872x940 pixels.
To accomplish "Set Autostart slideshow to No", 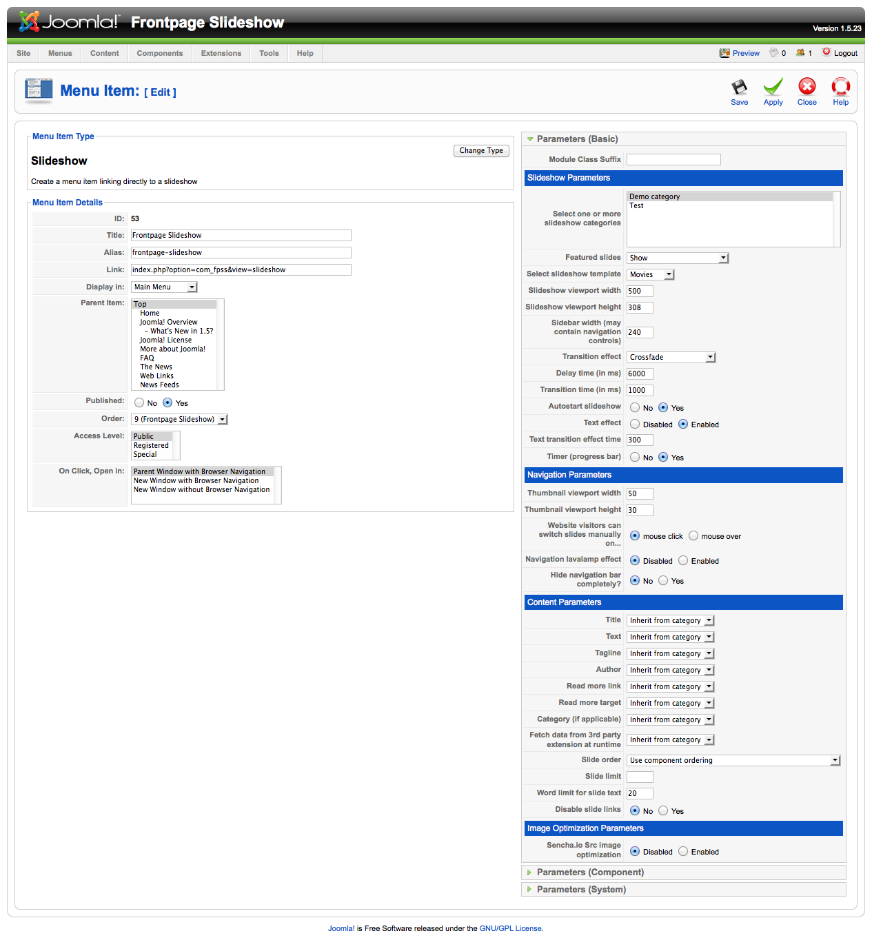I will 635,408.
